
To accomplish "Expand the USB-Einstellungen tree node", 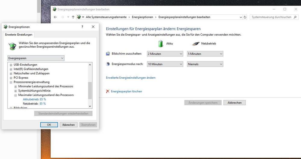I will pyautogui.click(x=11, y=65).
